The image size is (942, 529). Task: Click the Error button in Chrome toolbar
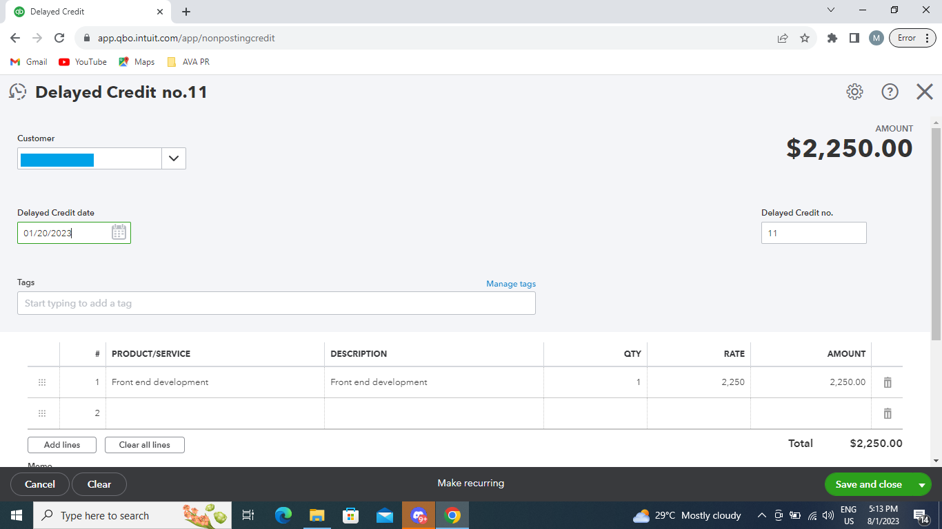(x=914, y=38)
